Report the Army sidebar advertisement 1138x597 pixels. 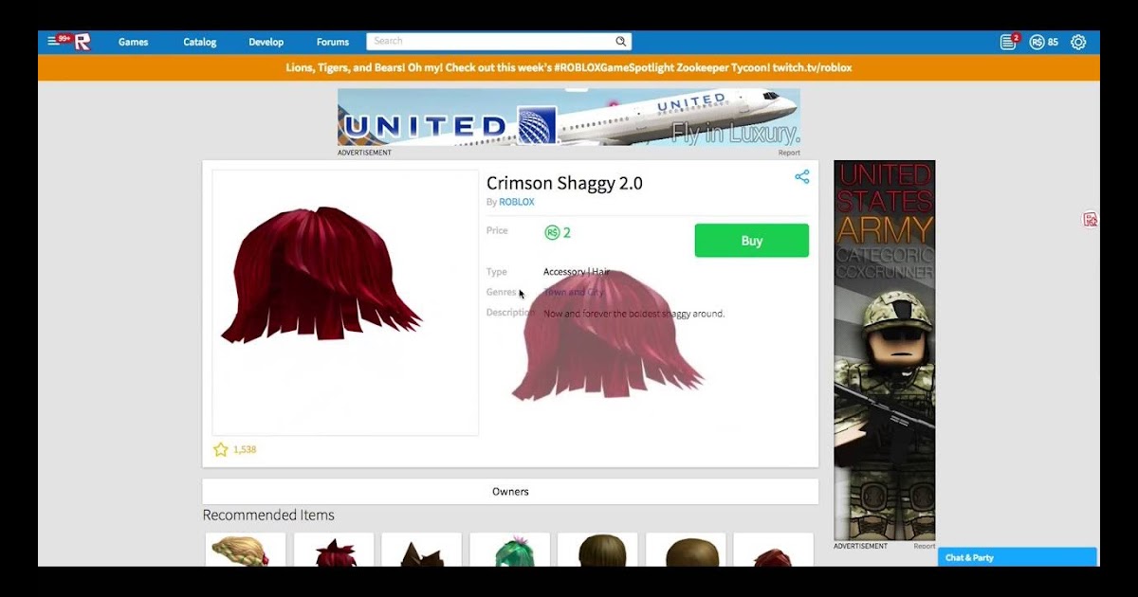point(925,546)
